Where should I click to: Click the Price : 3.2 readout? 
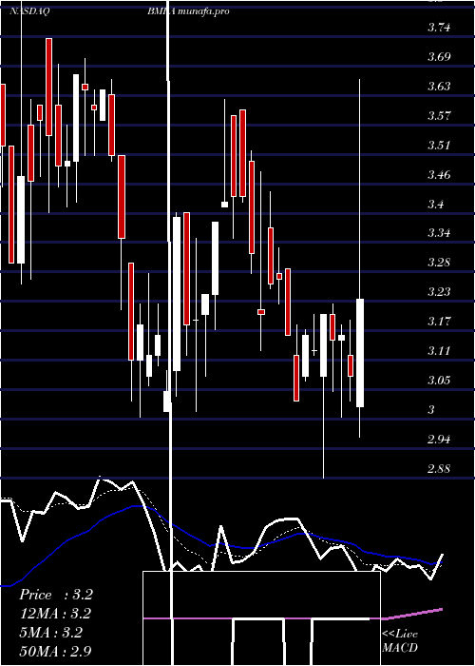tap(56, 595)
